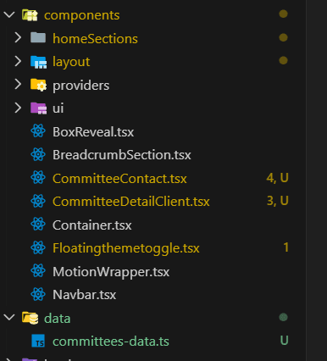Click the data folder database icon
Image resolution: width=327 pixels, height=361 pixels.
[x=30, y=318]
